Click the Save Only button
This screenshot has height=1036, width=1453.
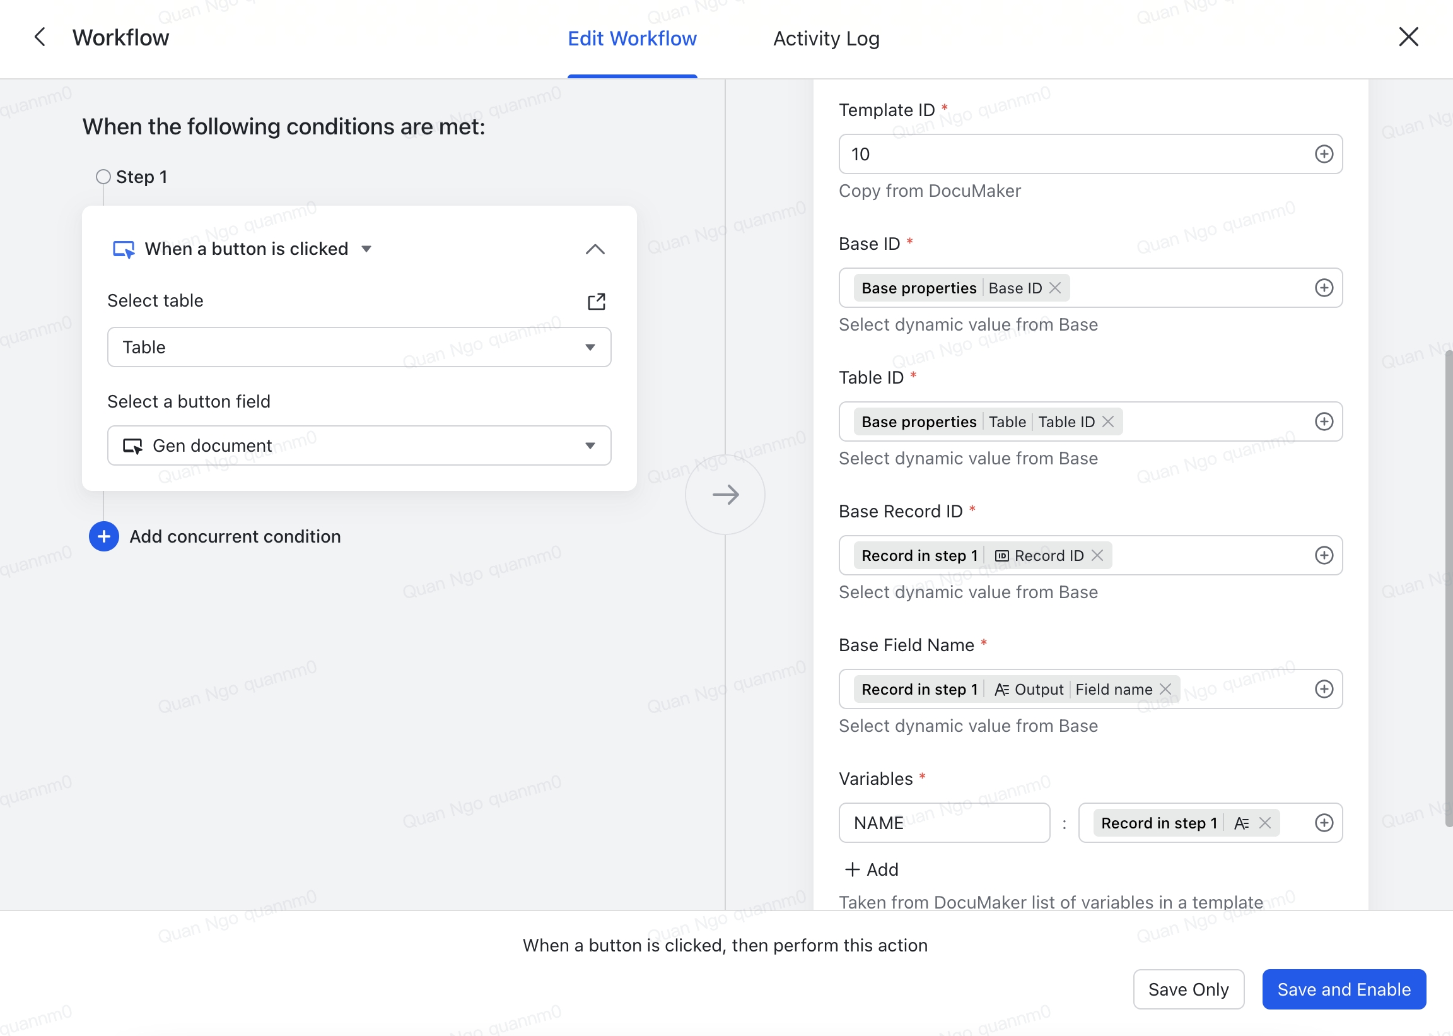click(1187, 989)
